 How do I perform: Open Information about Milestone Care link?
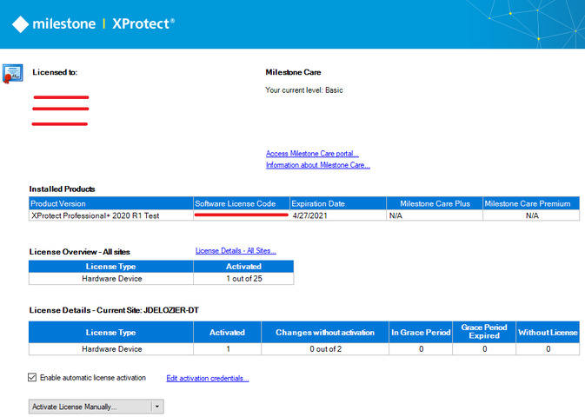pyautogui.click(x=317, y=165)
